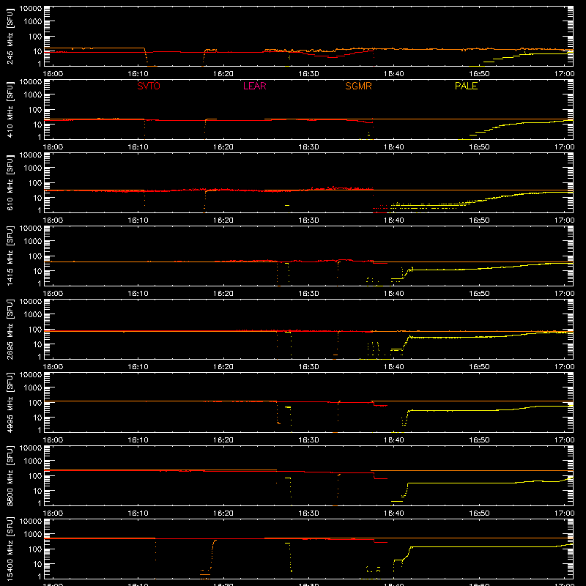The height and width of the screenshot is (586, 586).
Task: Click the 10 value on the 1415 MHz axis
Action: pyautogui.click(x=37, y=271)
